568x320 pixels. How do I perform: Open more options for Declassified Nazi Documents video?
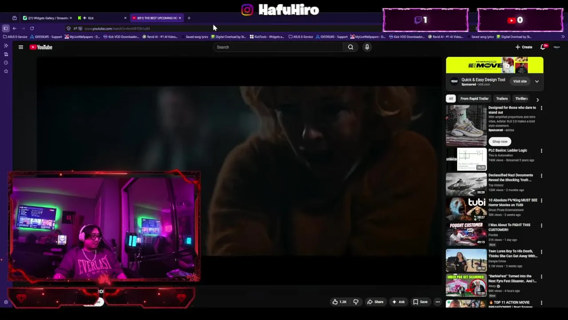click(x=541, y=176)
